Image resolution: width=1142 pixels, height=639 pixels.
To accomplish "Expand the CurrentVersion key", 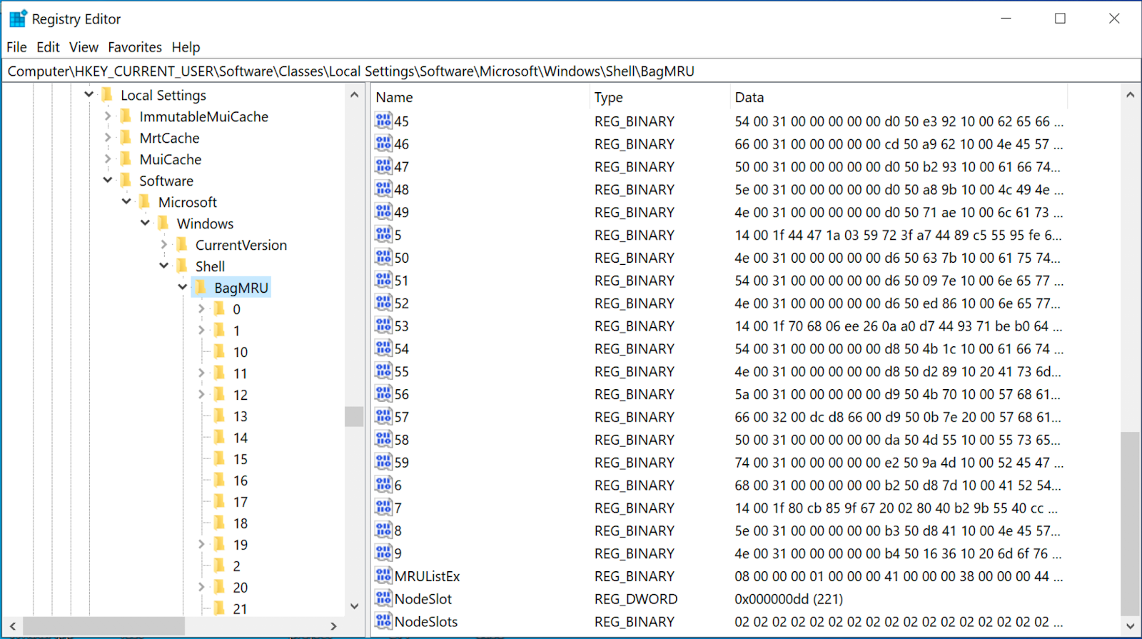I will click(x=164, y=245).
